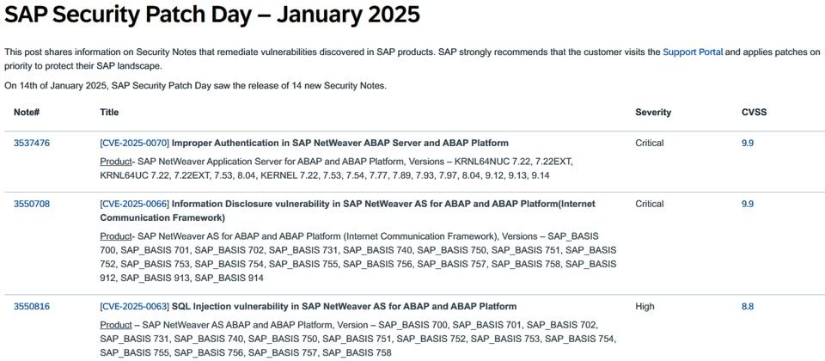Follow the CVE-2025-0066 link

point(135,204)
